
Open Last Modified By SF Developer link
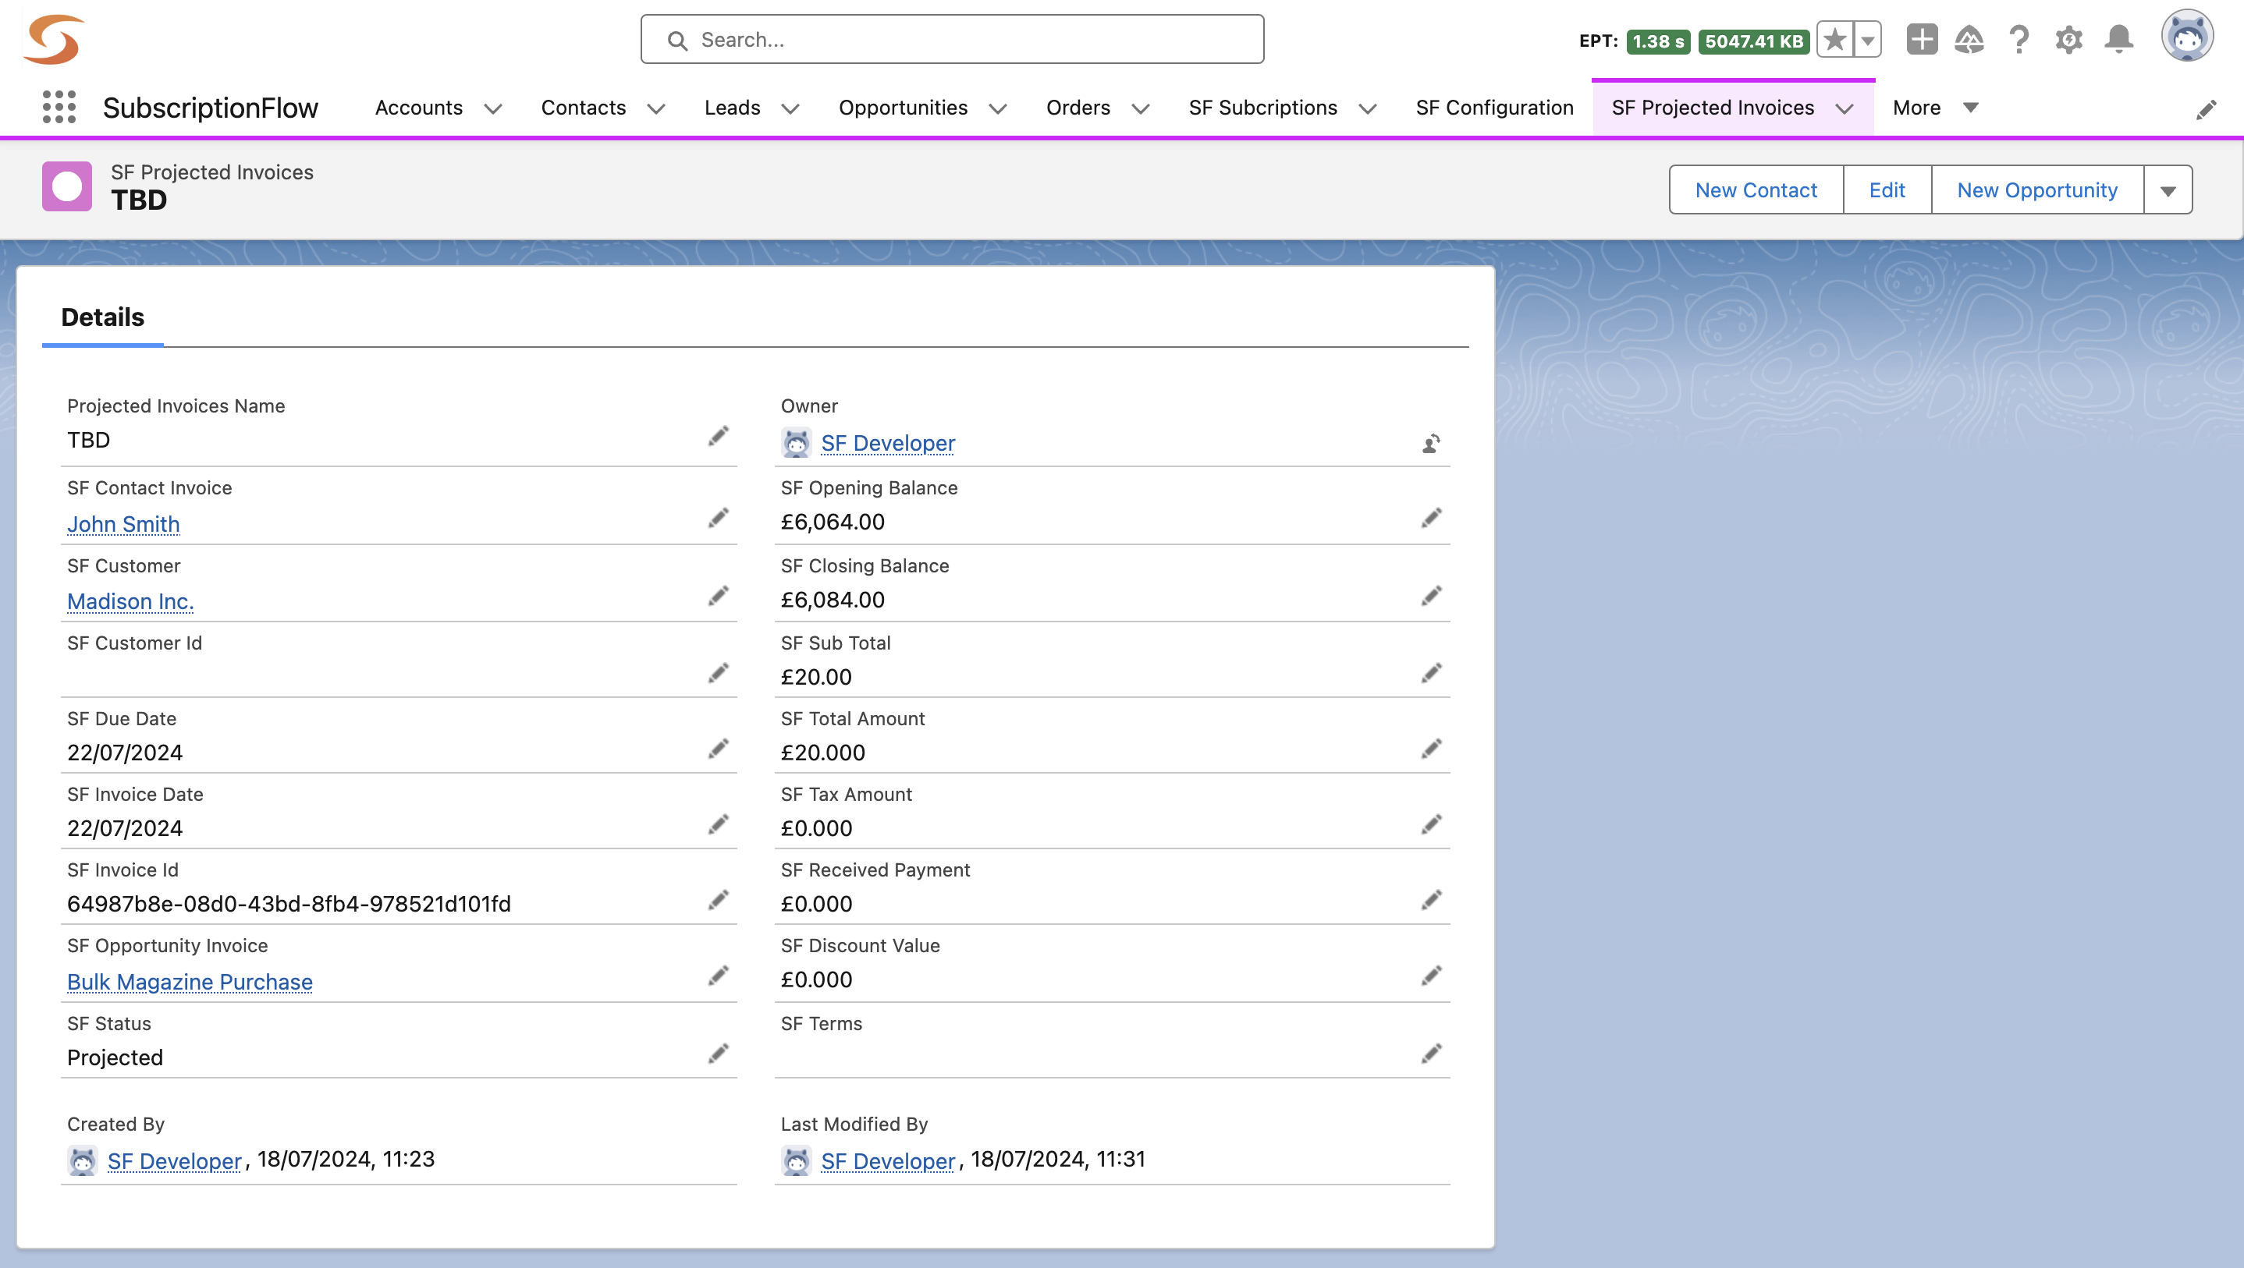click(x=888, y=1161)
